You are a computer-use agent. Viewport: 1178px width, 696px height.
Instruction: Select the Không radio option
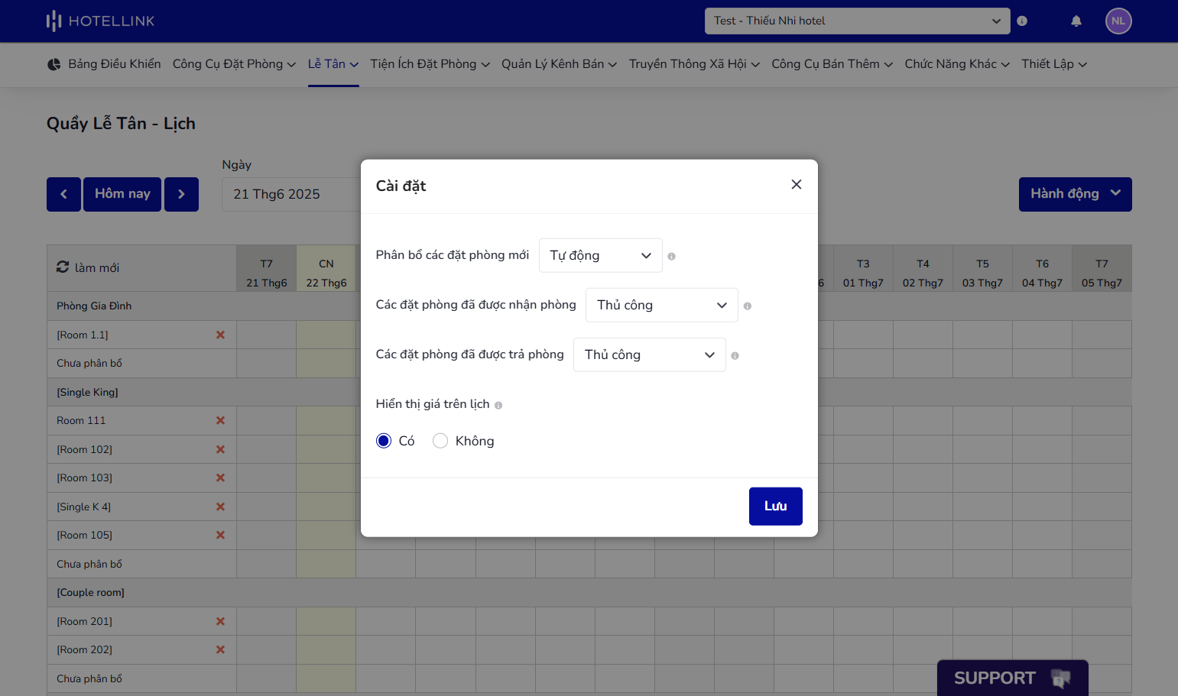440,441
